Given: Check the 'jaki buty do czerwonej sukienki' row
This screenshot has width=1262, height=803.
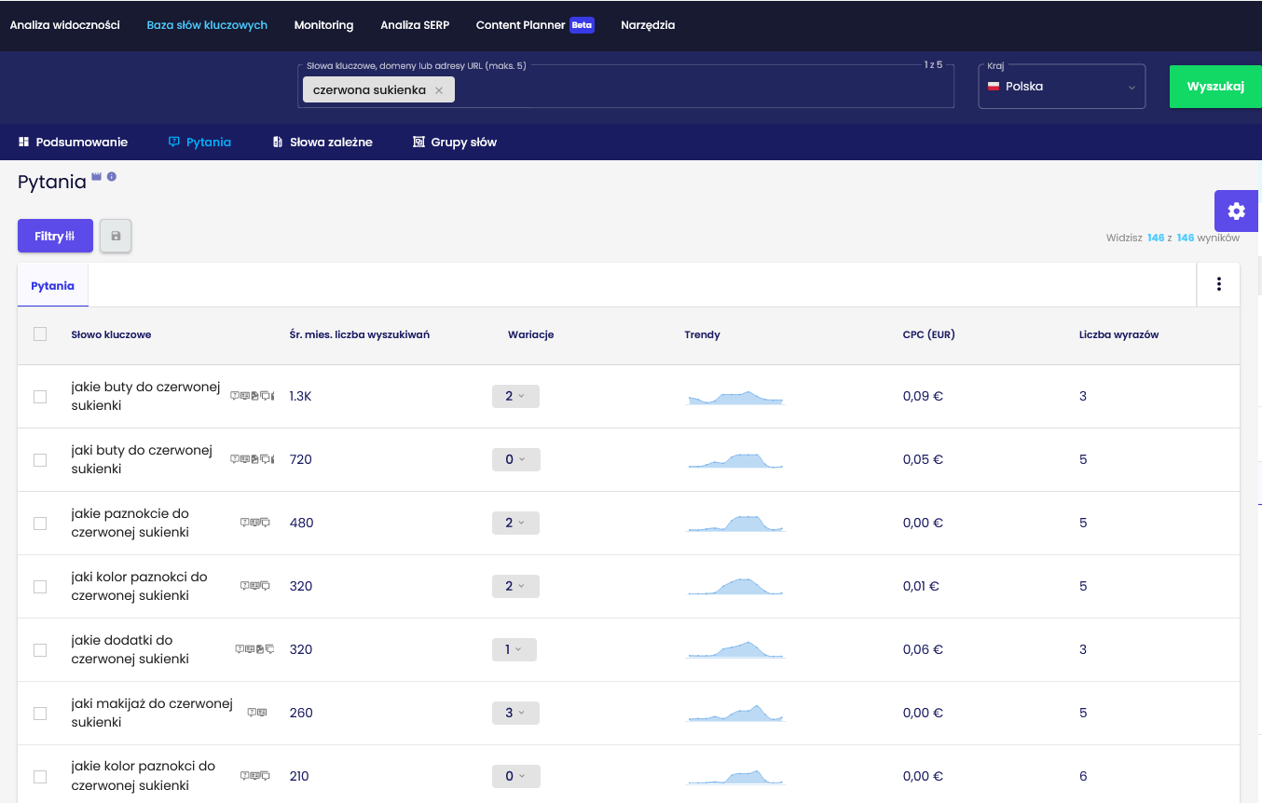Looking at the screenshot, I should point(40,460).
